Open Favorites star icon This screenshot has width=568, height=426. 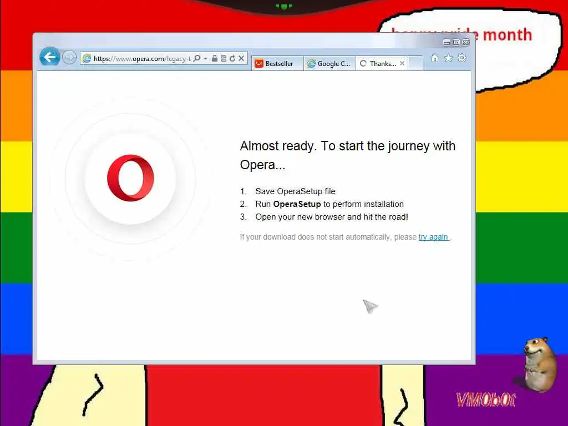coord(448,58)
